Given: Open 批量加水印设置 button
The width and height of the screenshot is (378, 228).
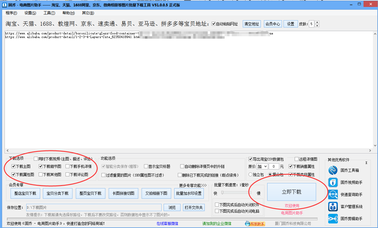Looking at the screenshot, I should click(x=189, y=193).
